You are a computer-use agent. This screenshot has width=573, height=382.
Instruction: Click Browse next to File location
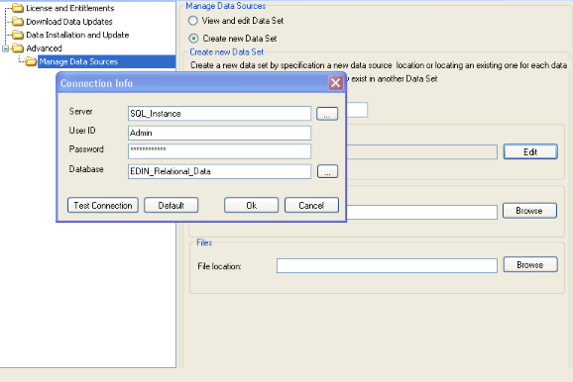(x=530, y=264)
